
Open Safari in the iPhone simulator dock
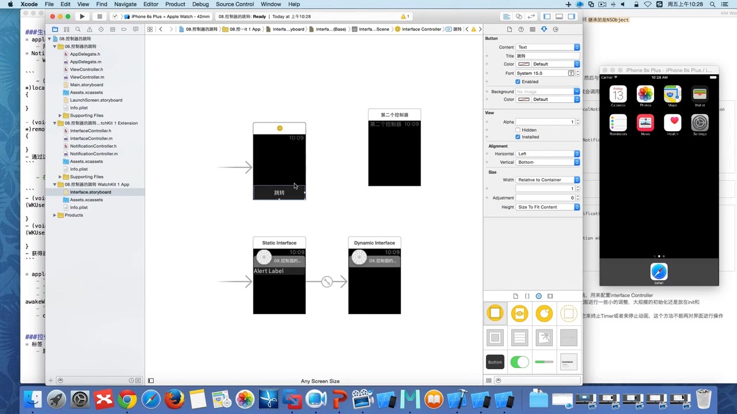tap(659, 271)
